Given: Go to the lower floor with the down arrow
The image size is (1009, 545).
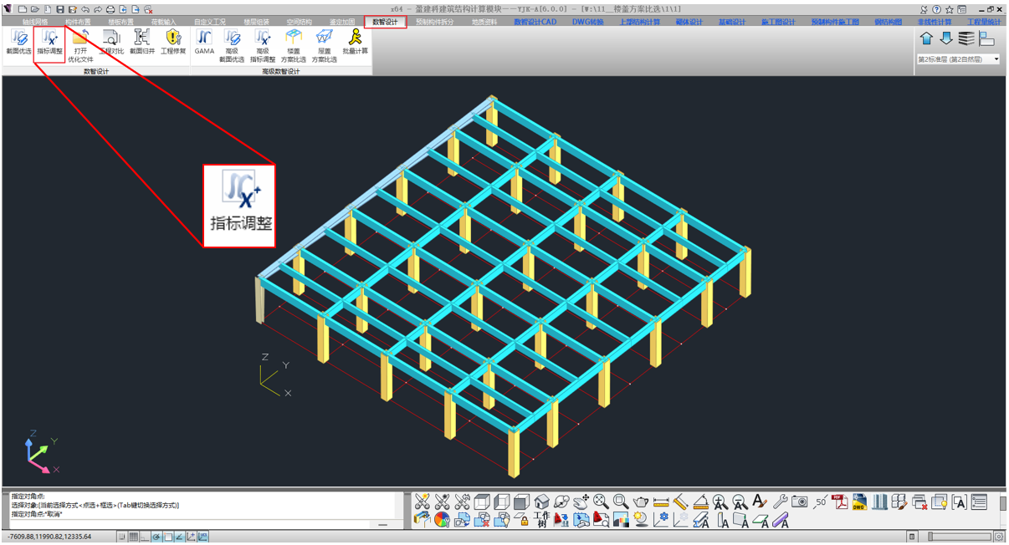Looking at the screenshot, I should 946,38.
